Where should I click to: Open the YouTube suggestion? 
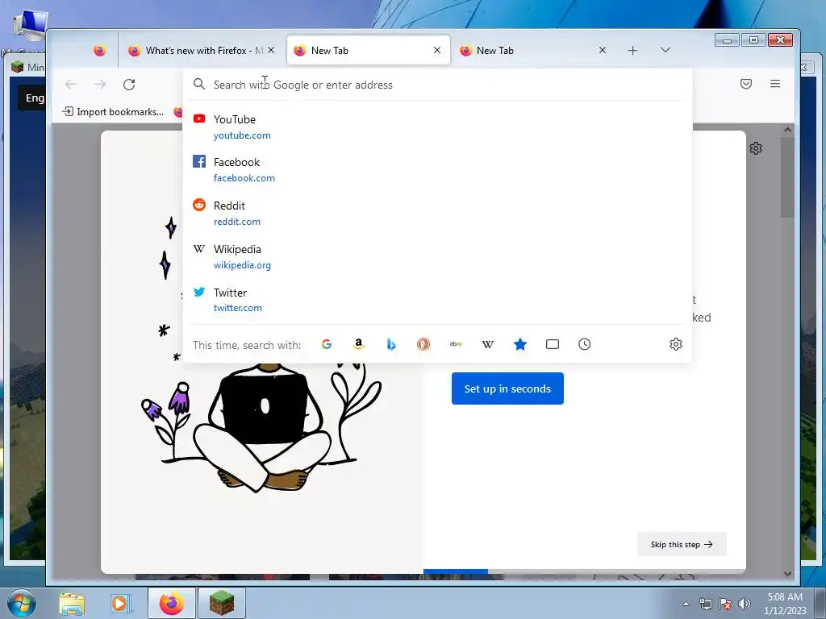[437, 127]
